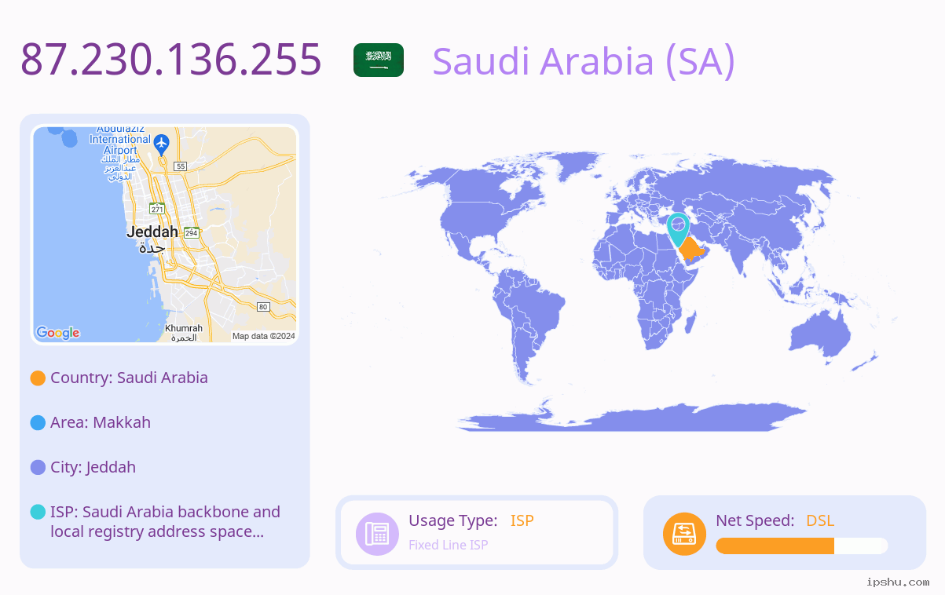Click the purple City bullet dot

click(38, 468)
